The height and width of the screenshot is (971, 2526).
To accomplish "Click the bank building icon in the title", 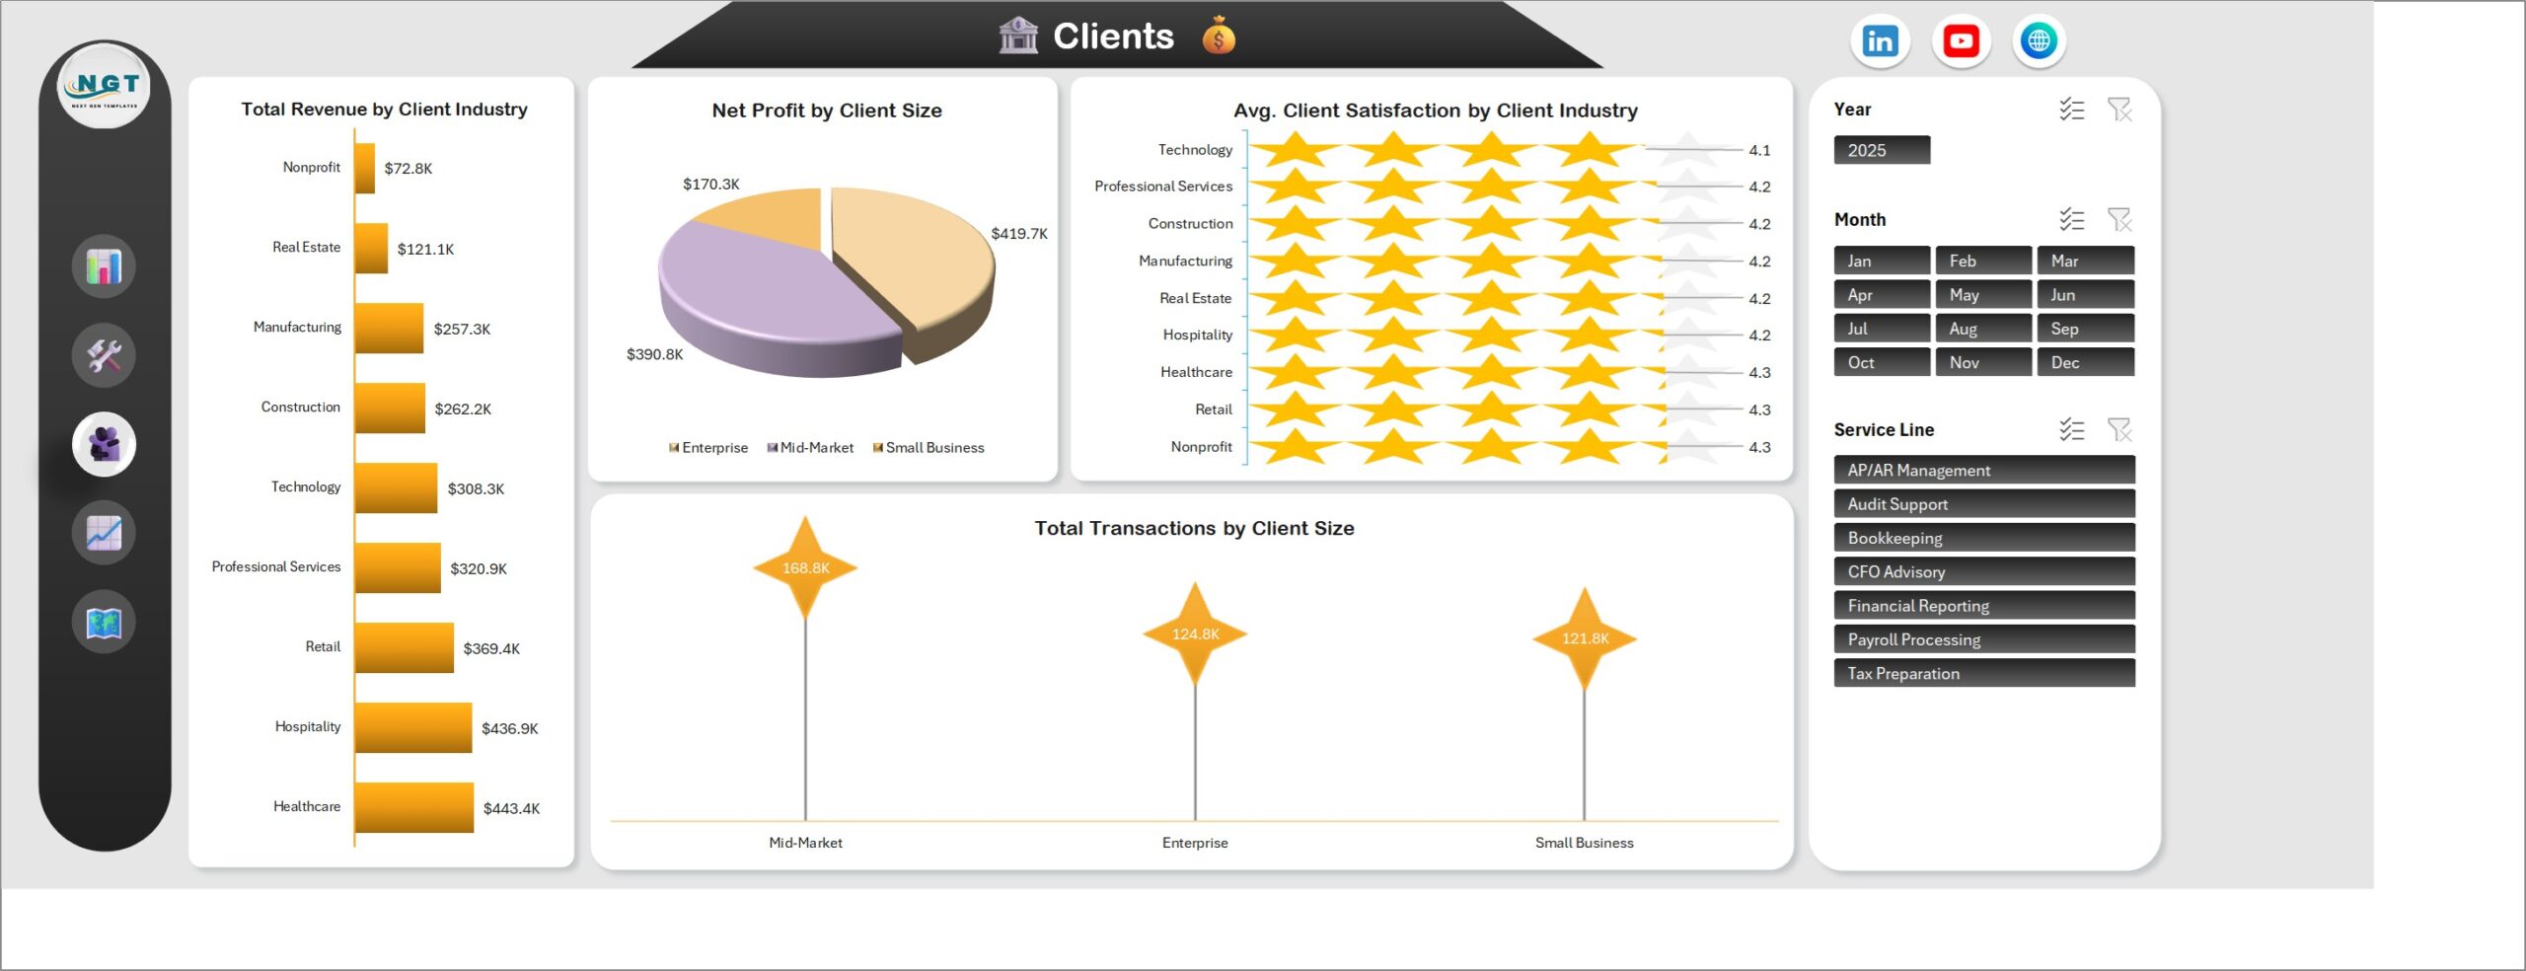I will point(1018,36).
